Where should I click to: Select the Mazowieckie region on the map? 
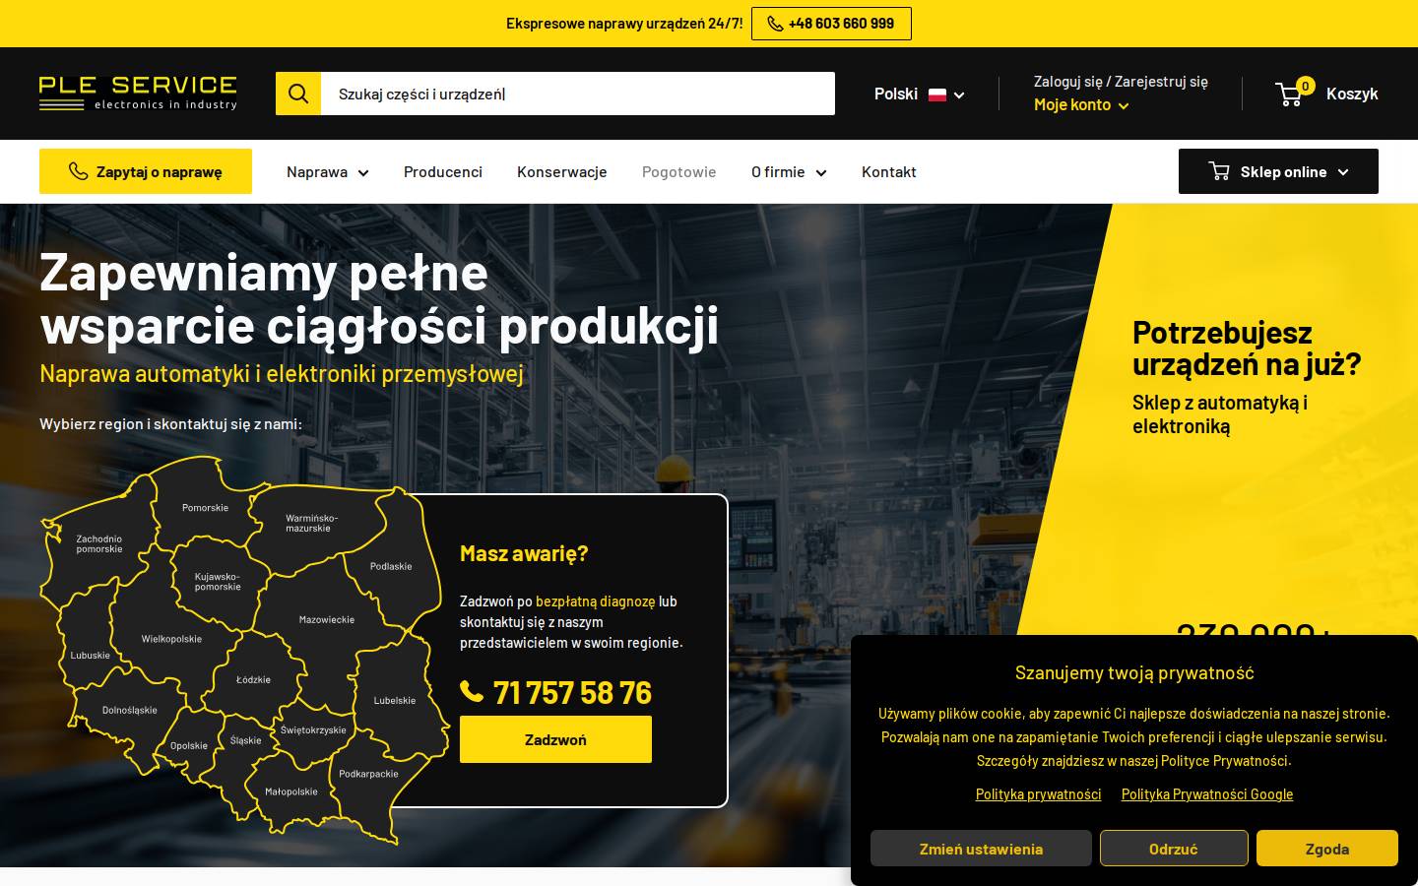pos(327,620)
